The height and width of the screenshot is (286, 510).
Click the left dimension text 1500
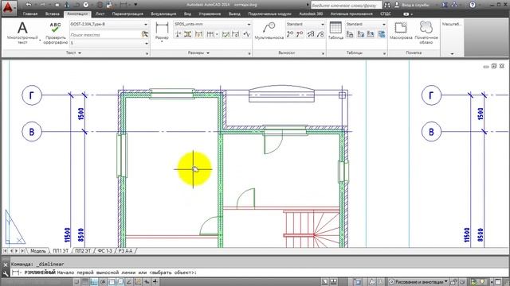tap(81, 114)
